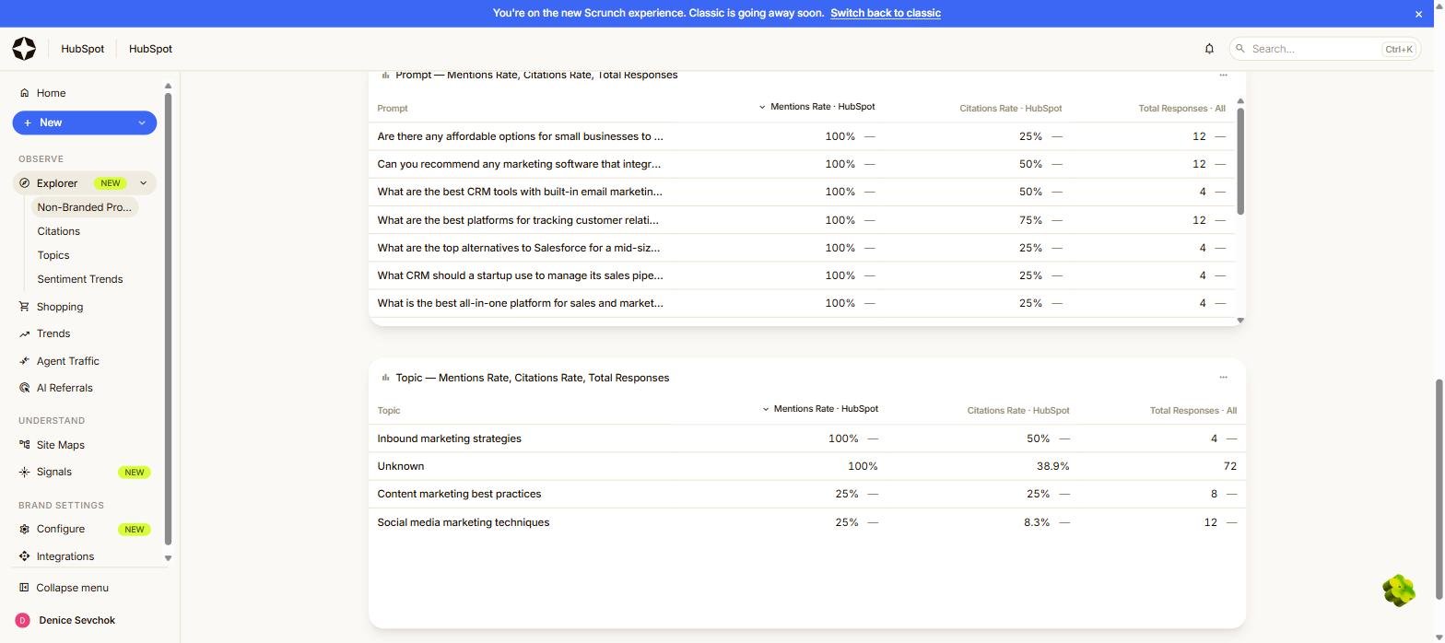Open 'Can you recommend any marketing software' row

[x=802, y=164]
